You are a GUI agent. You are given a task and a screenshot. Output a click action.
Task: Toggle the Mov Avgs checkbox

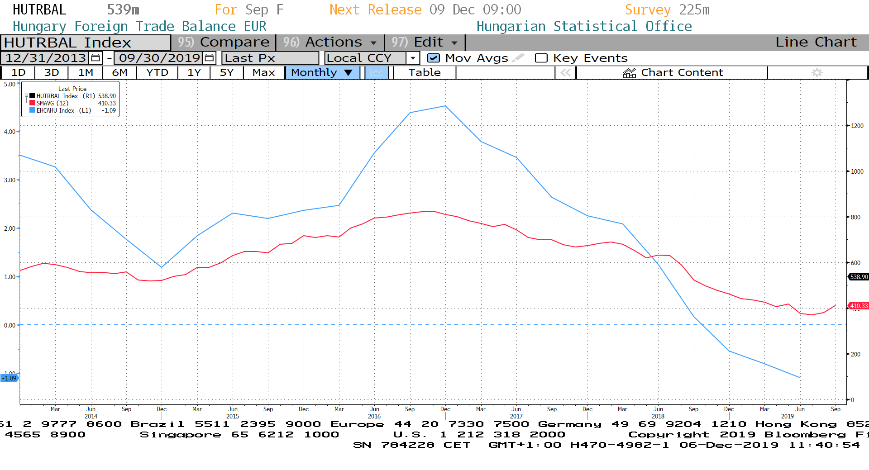pyautogui.click(x=434, y=58)
